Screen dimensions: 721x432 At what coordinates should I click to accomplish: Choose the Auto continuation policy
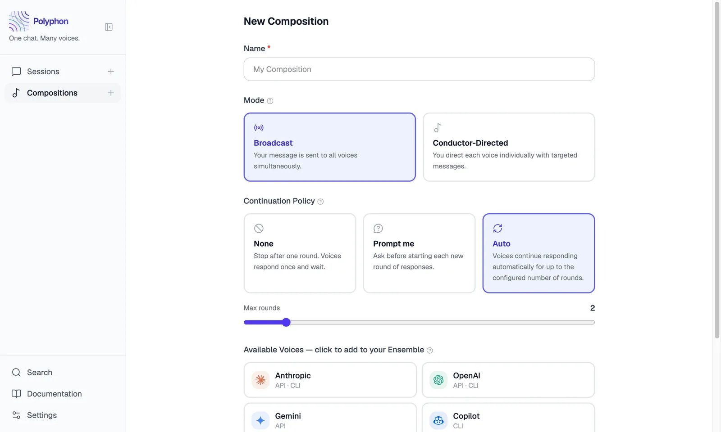(538, 253)
